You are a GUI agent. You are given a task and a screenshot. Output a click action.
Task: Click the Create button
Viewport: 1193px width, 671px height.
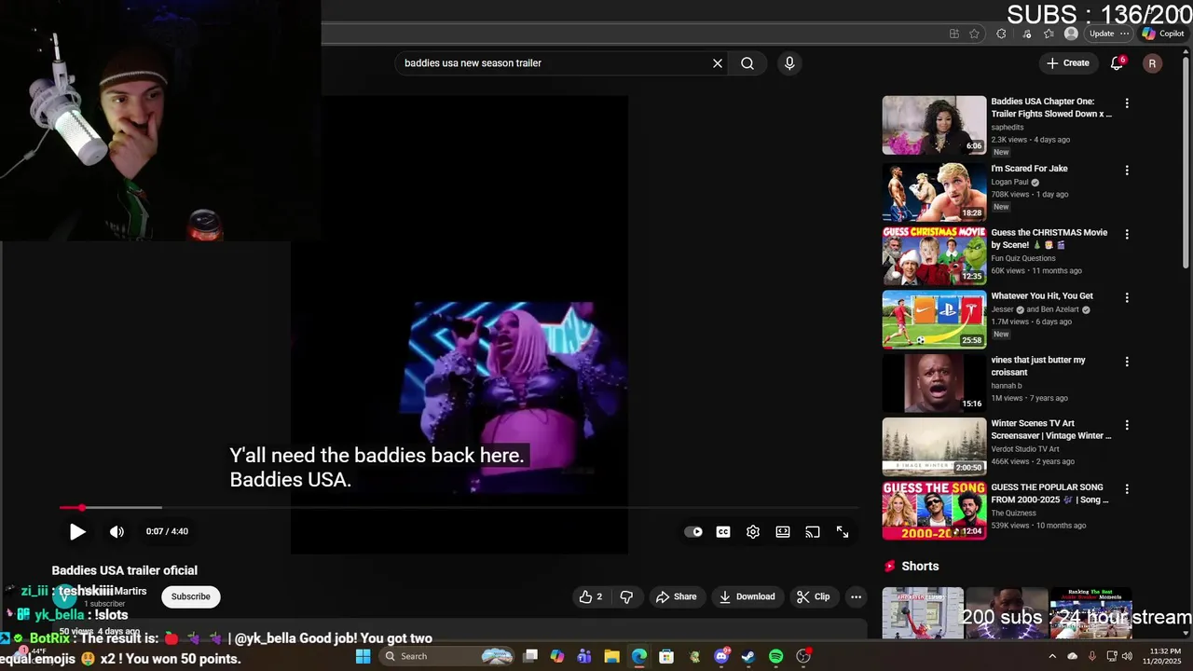[1068, 63]
